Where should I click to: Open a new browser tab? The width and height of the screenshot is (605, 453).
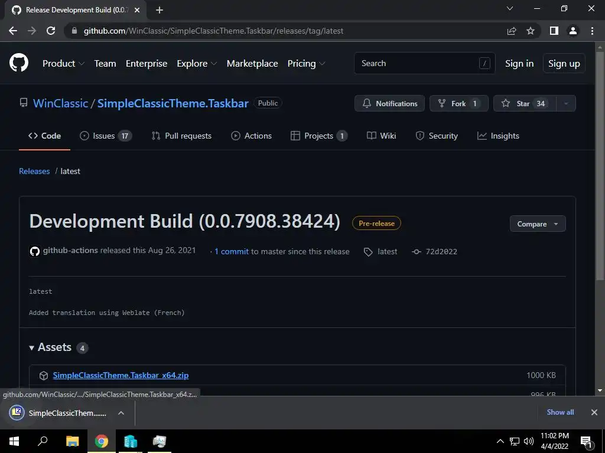pos(160,10)
